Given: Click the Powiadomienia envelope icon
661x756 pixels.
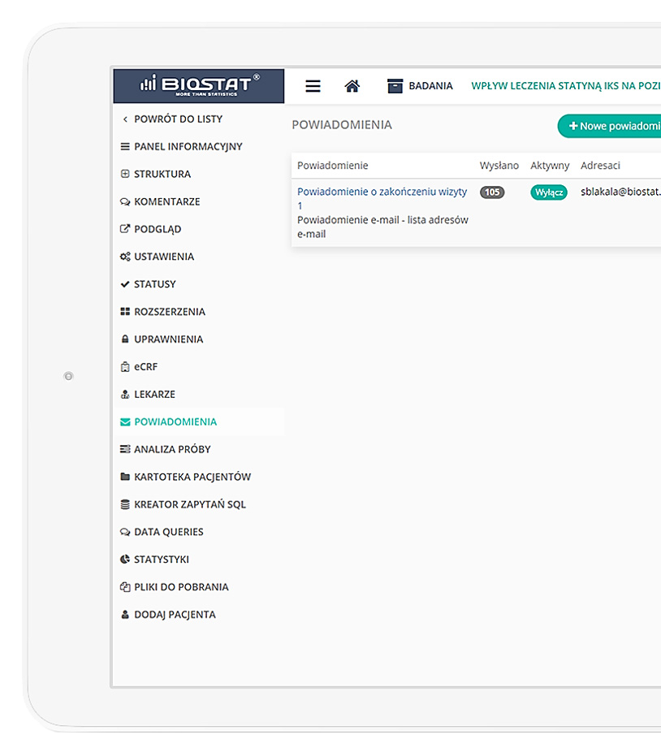Looking at the screenshot, I should [124, 421].
